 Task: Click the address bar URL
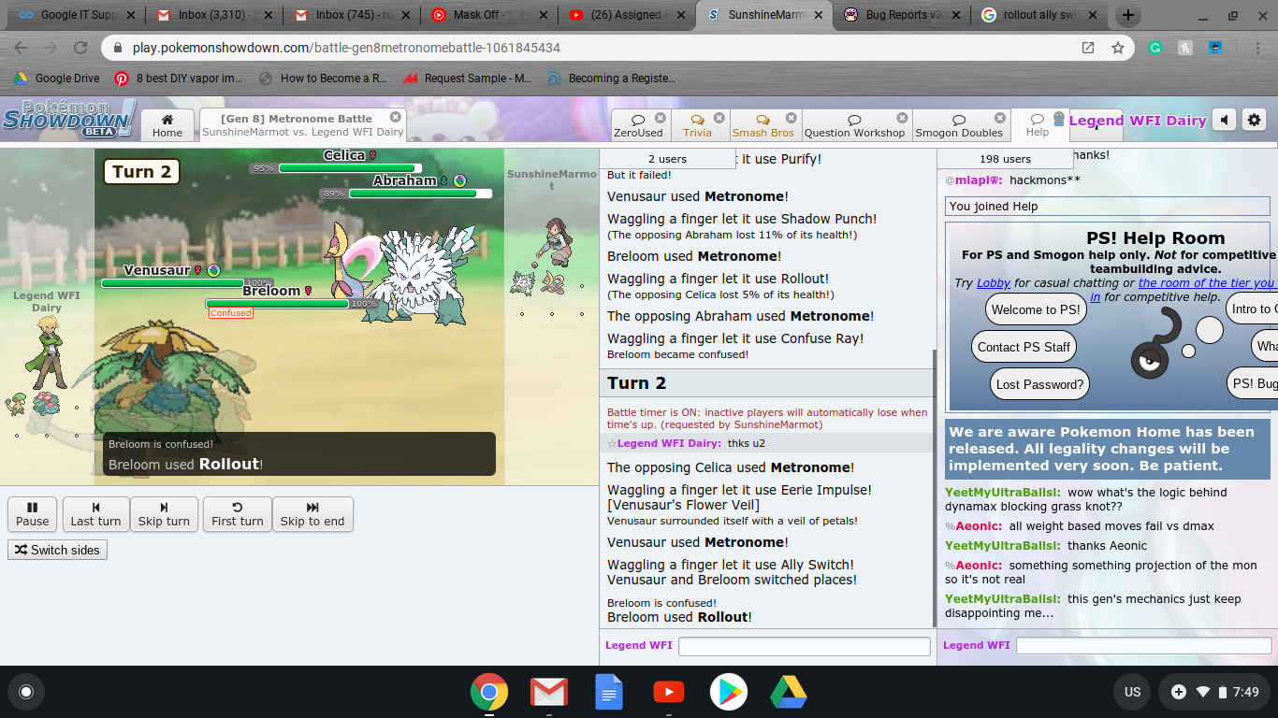346,48
